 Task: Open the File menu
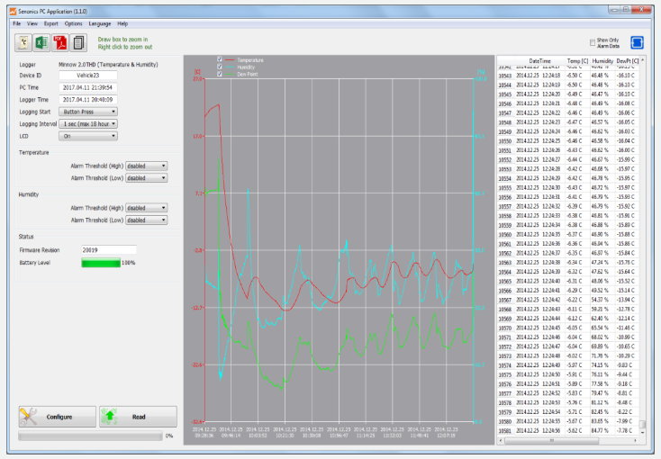tap(17, 23)
